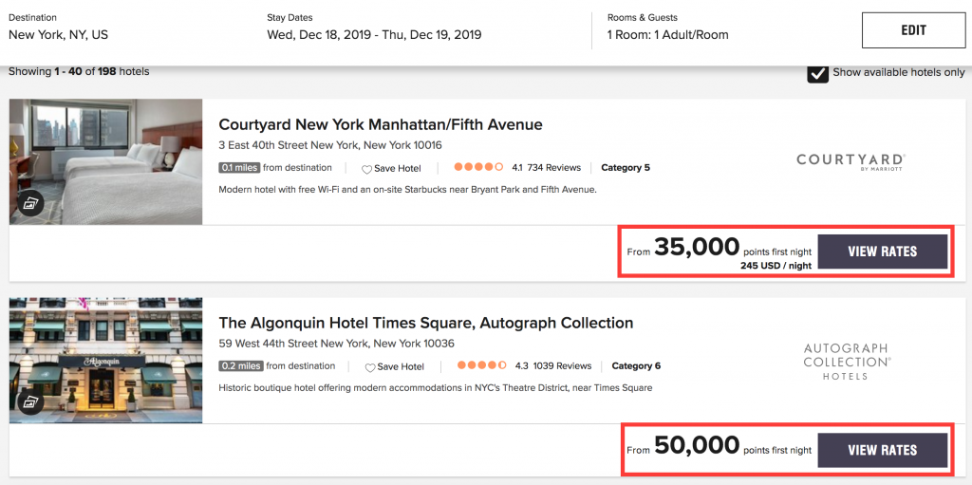This screenshot has height=485, width=972.
Task: Click Courtyard star rating circles
Action: pos(478,168)
